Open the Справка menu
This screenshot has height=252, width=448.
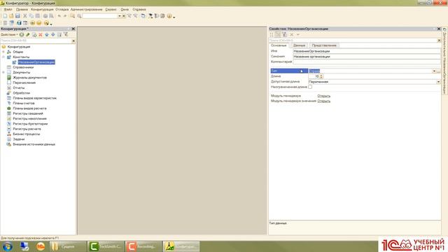tap(139, 9)
